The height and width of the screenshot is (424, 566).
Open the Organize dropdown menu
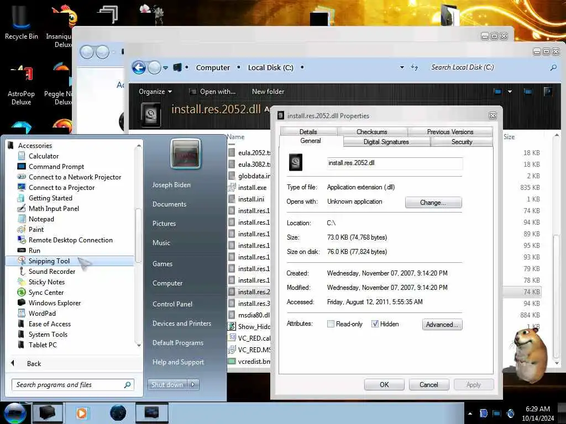point(155,92)
